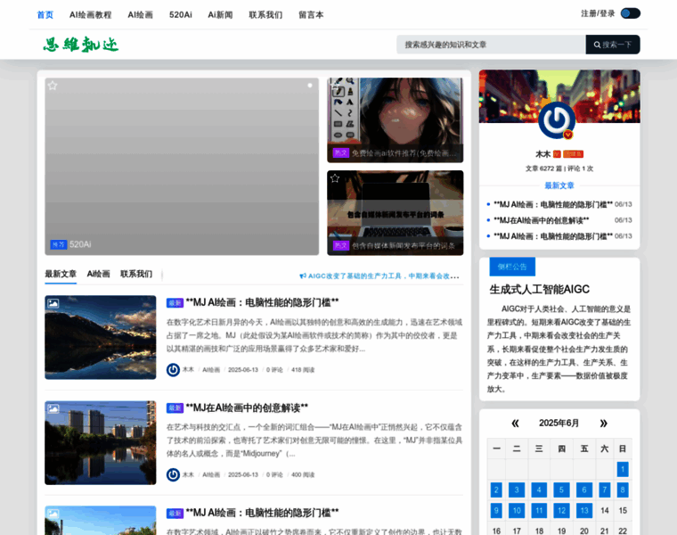Open the city river thumbnail of second article
This screenshot has width=677, height=535.
[100, 442]
